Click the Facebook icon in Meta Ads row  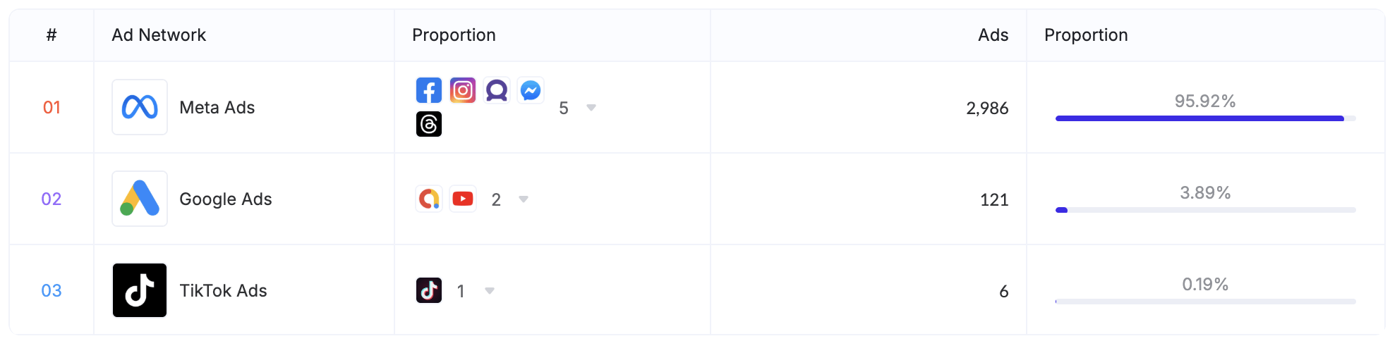[429, 90]
